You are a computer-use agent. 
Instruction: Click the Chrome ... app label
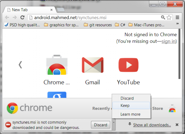point(57,82)
